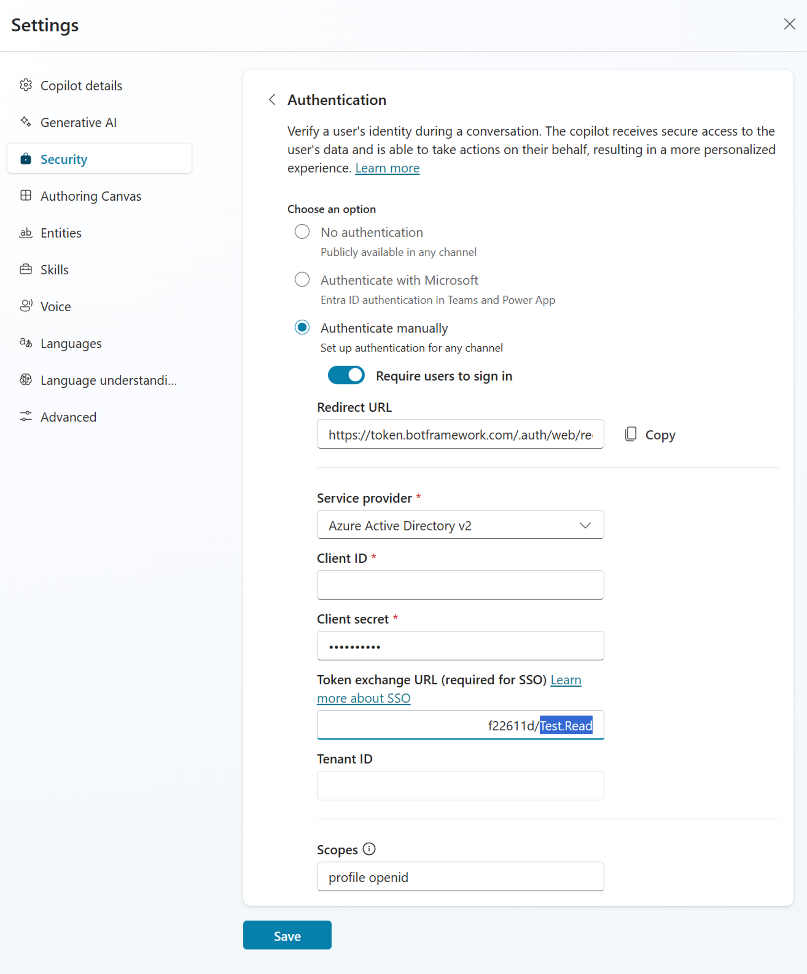This screenshot has height=974, width=807.
Task: Click the Learn more link
Action: (388, 168)
